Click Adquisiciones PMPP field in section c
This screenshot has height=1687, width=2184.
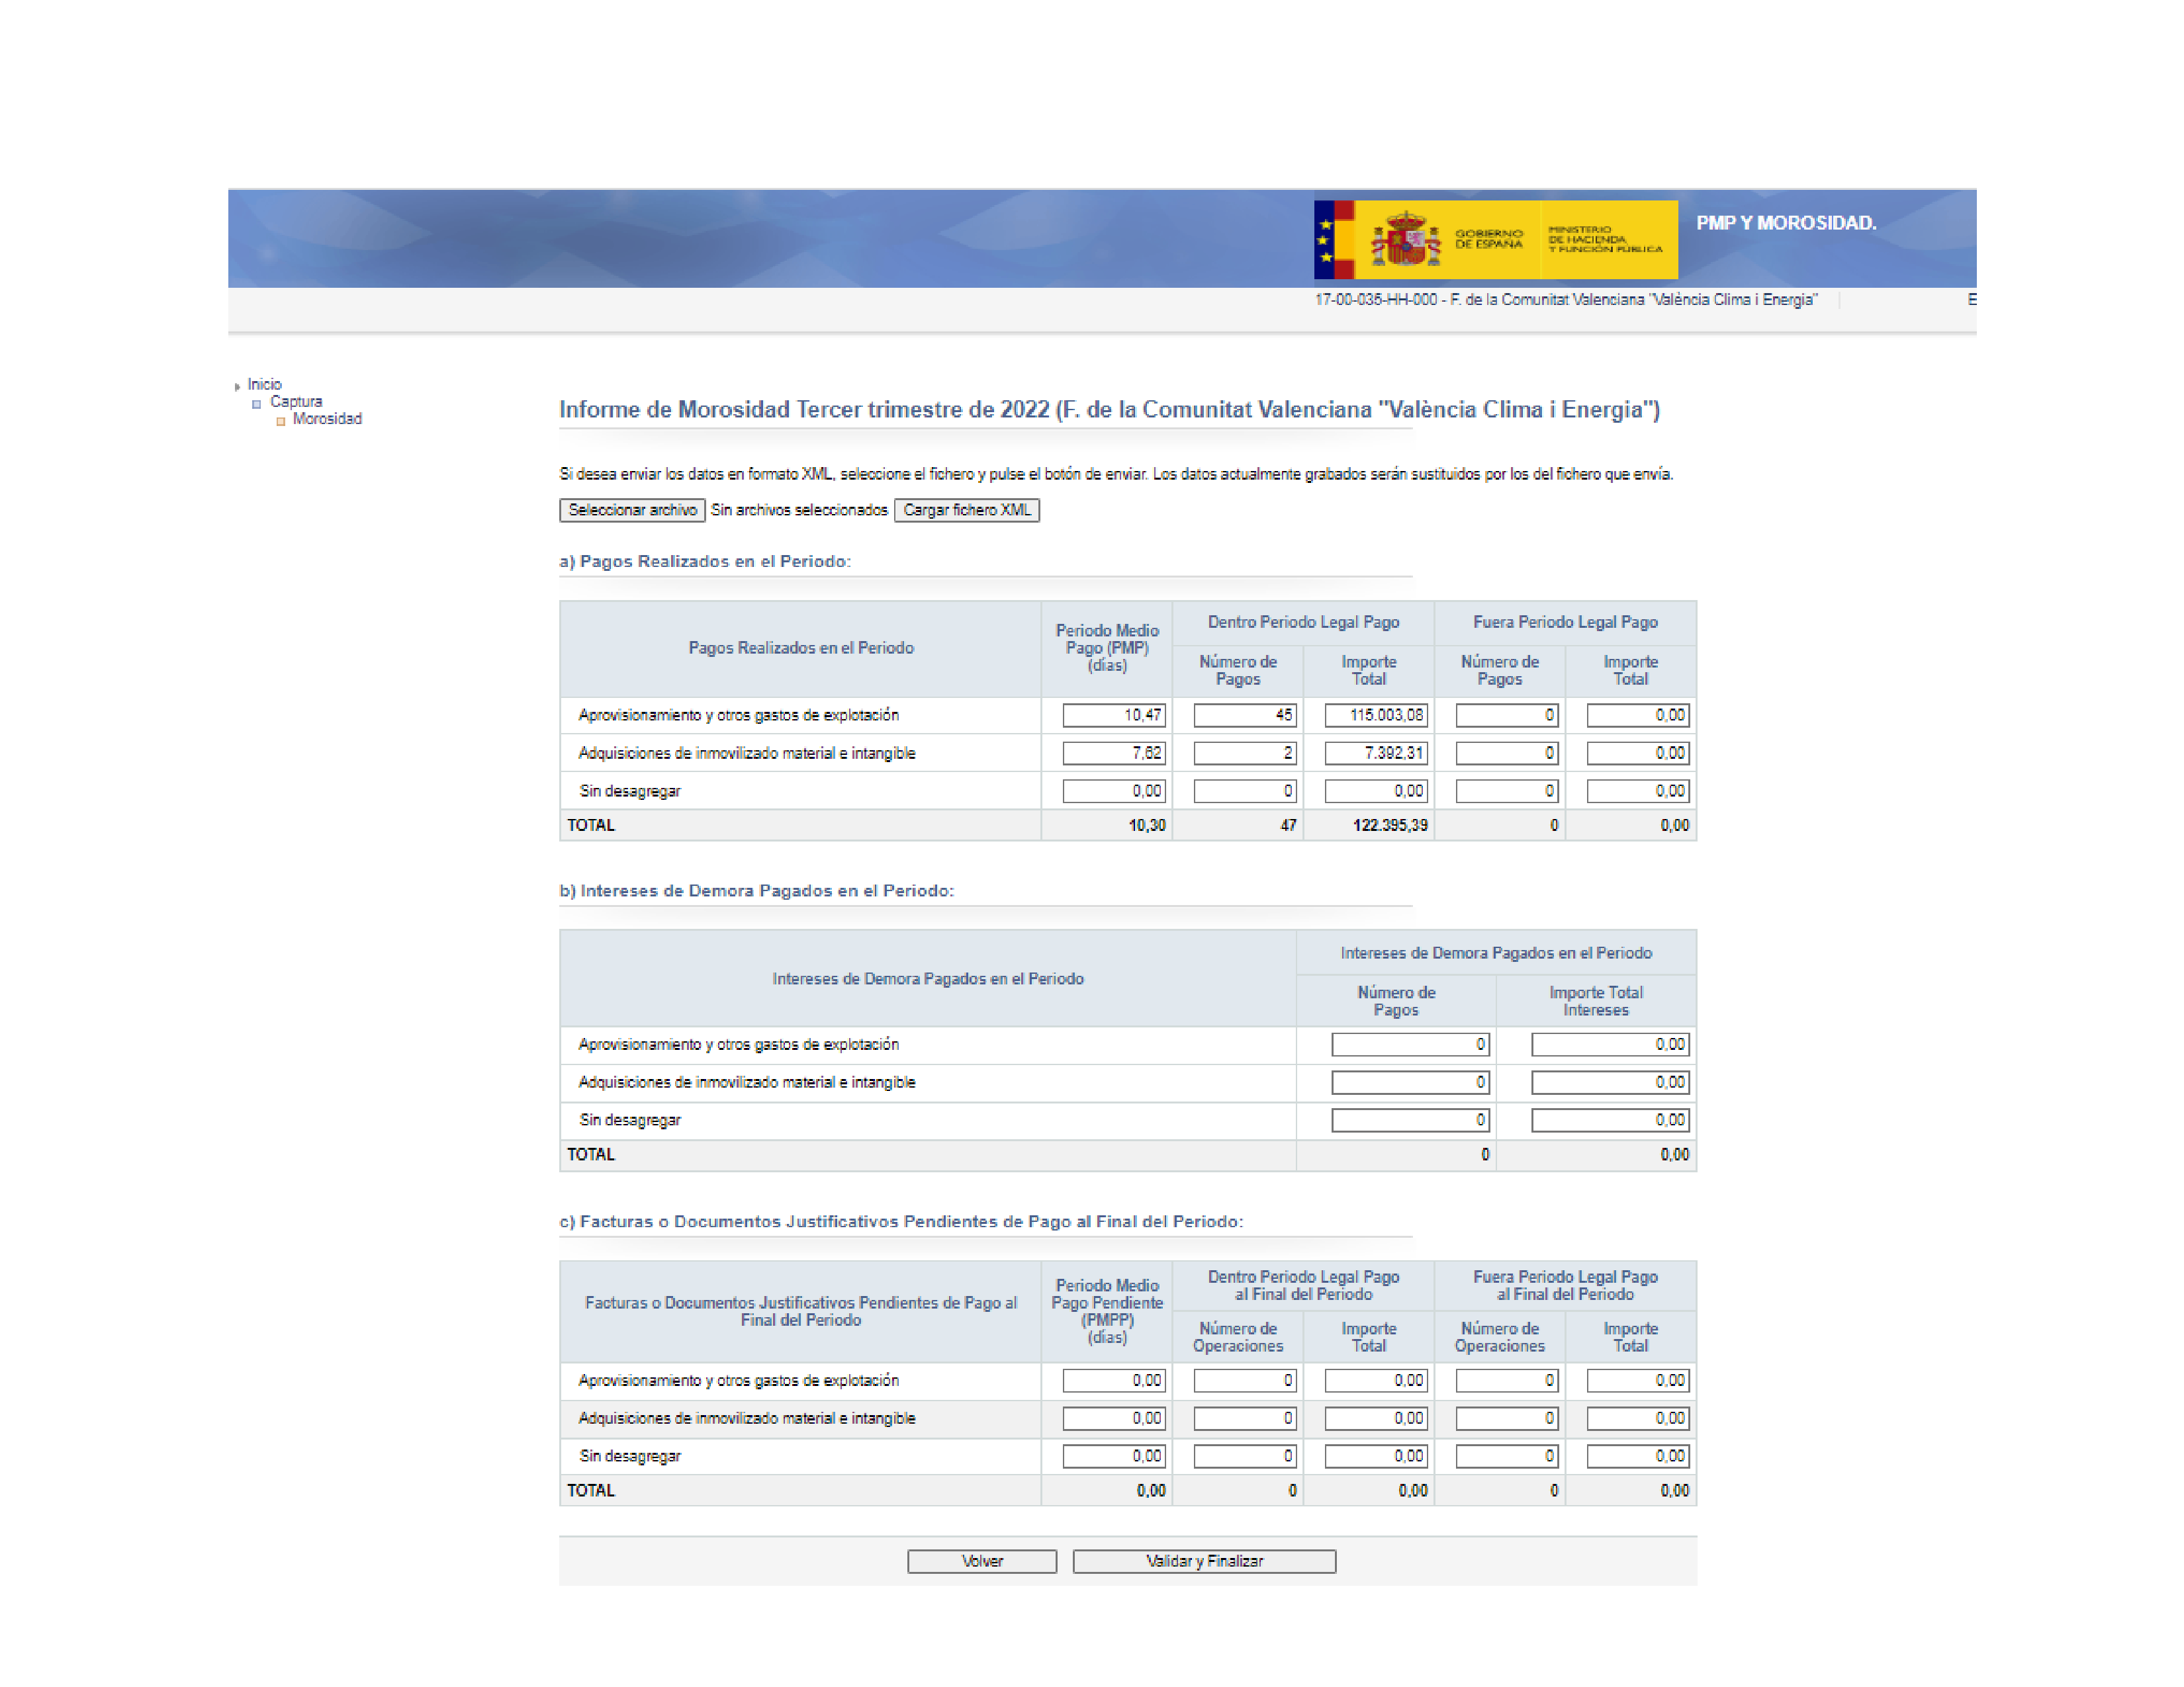point(1114,1418)
